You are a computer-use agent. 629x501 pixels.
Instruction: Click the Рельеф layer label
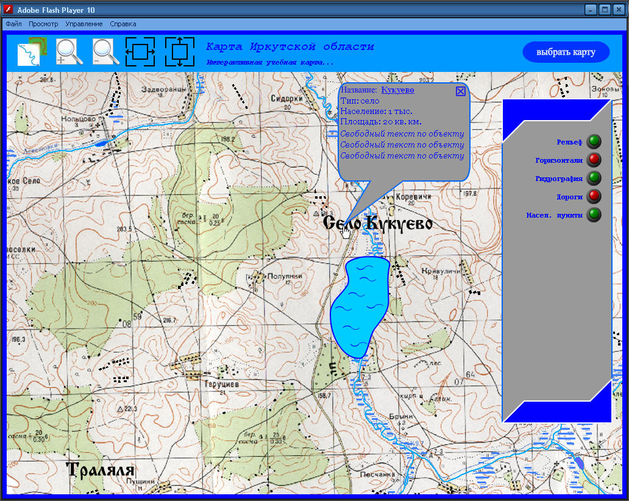pos(569,142)
